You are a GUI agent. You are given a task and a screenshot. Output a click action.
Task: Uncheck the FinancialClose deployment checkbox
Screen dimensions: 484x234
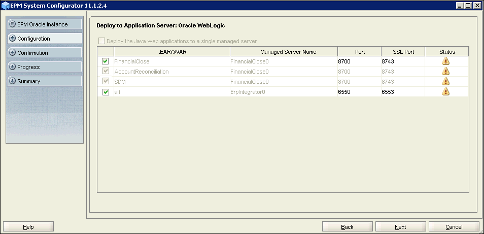(x=106, y=61)
